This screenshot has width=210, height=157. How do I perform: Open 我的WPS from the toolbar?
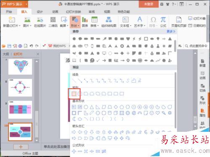tap(57, 46)
